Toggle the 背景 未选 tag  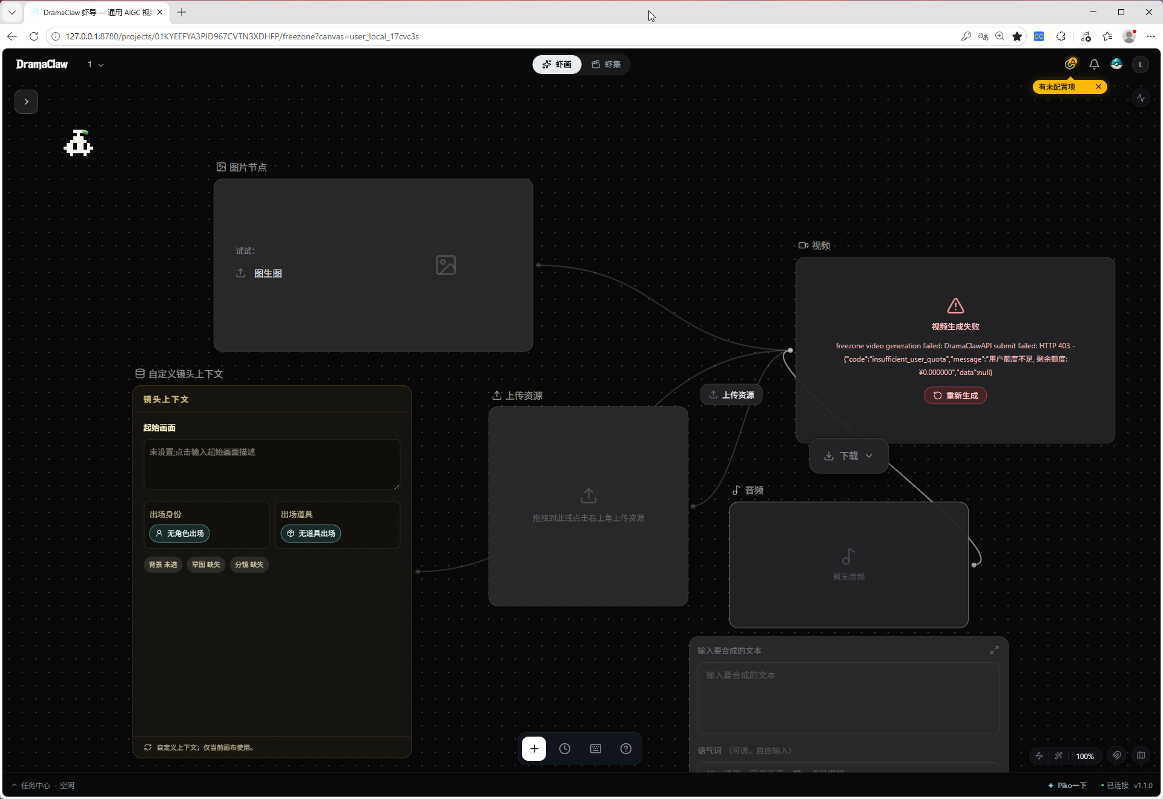[163, 565]
